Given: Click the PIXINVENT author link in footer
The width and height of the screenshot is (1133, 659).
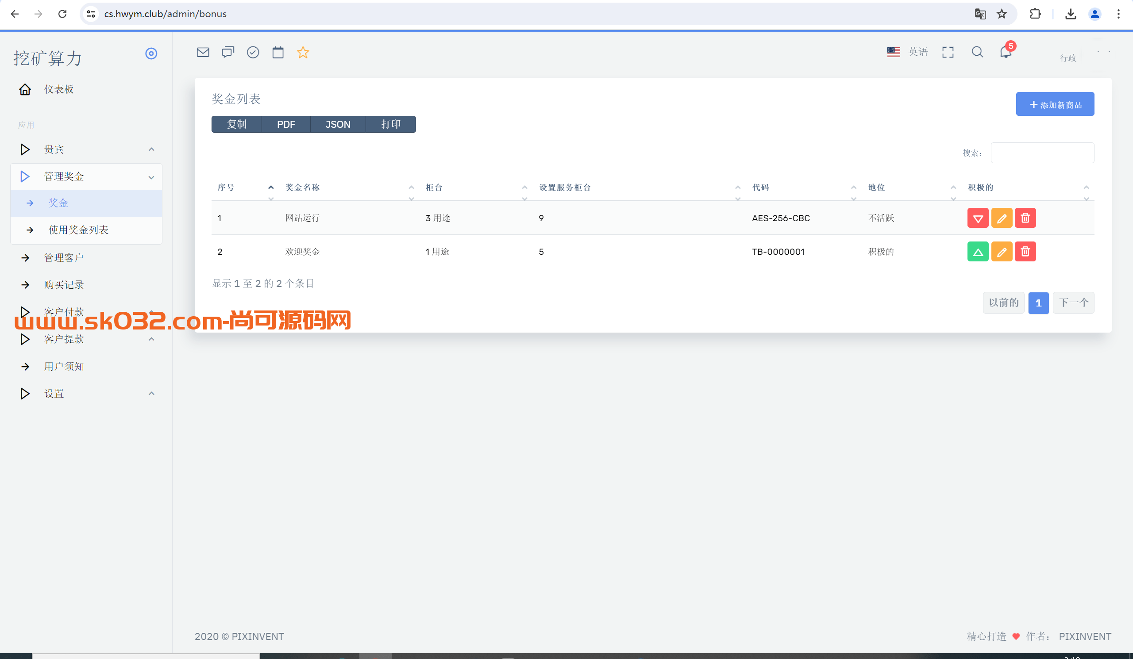Looking at the screenshot, I should tap(1085, 636).
